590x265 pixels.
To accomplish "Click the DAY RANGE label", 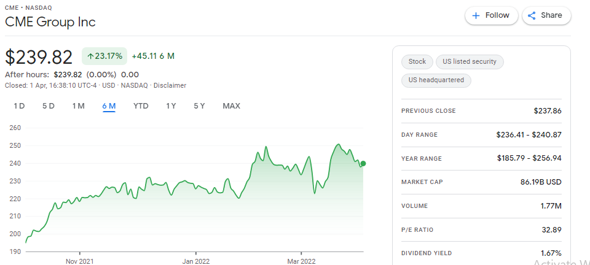I will (x=420, y=135).
